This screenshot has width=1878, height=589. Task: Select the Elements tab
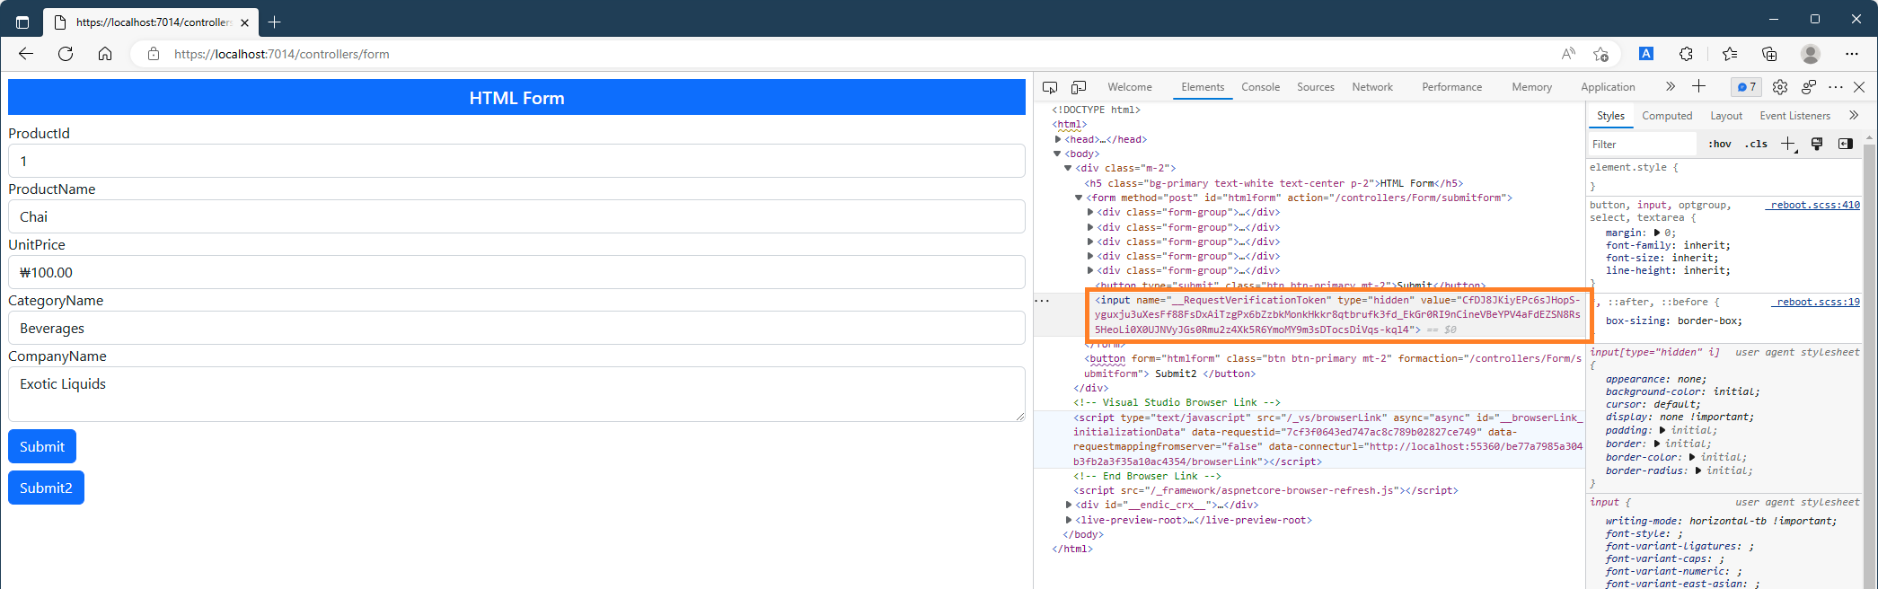(x=1203, y=87)
